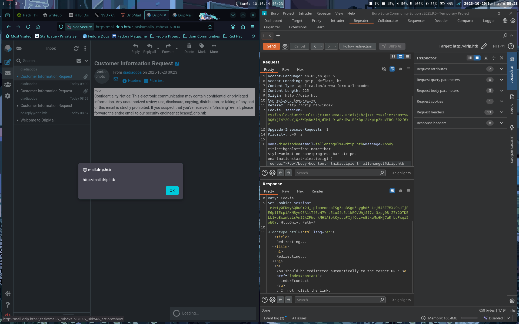Click the Send request button
Screen dimensions: 519x324
coord(271,46)
